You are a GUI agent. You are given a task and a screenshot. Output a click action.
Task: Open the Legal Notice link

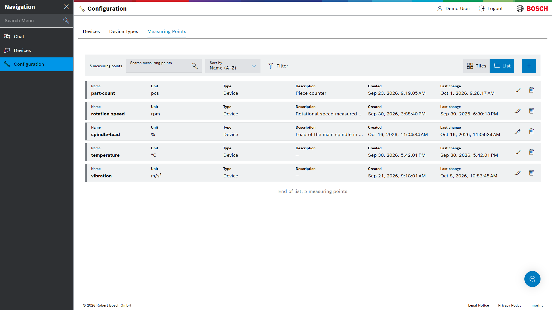(478, 305)
